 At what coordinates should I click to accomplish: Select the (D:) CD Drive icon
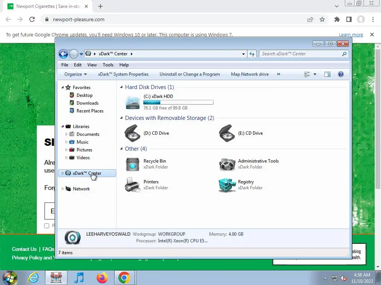[132, 133]
